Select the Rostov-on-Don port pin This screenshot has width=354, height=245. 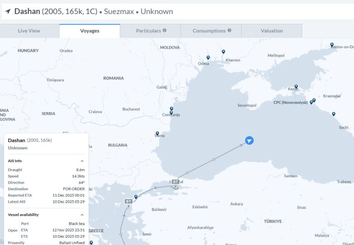[332, 45]
